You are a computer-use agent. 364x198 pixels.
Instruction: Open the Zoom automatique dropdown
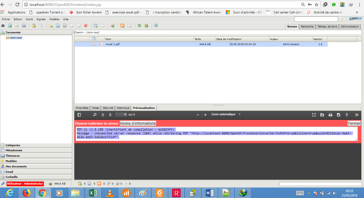[226, 114]
